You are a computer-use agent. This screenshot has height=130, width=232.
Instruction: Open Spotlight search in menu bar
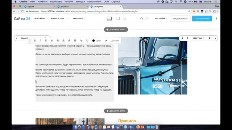click(176, 1)
